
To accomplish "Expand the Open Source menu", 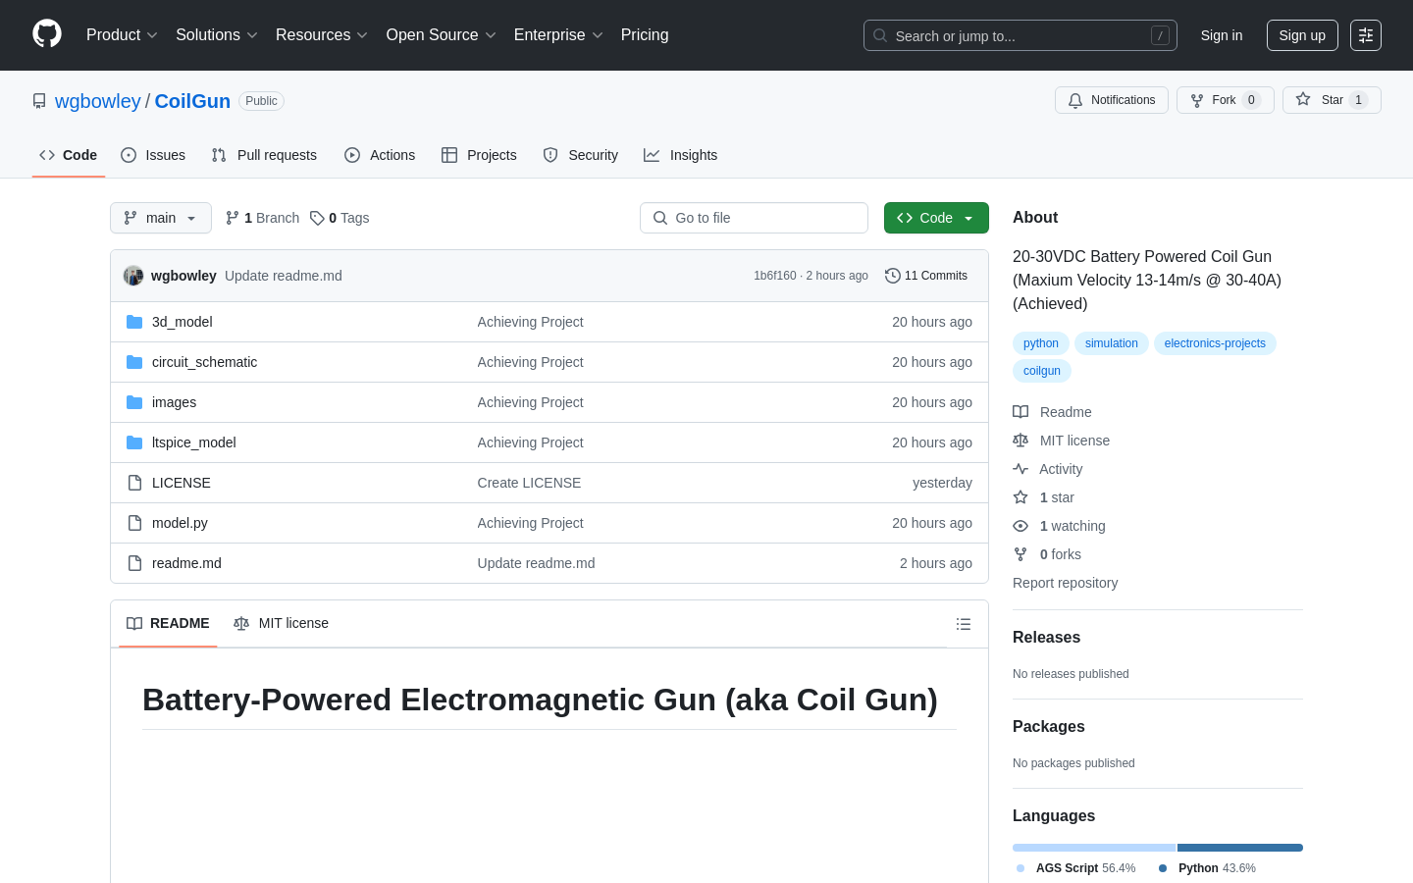I will (442, 35).
